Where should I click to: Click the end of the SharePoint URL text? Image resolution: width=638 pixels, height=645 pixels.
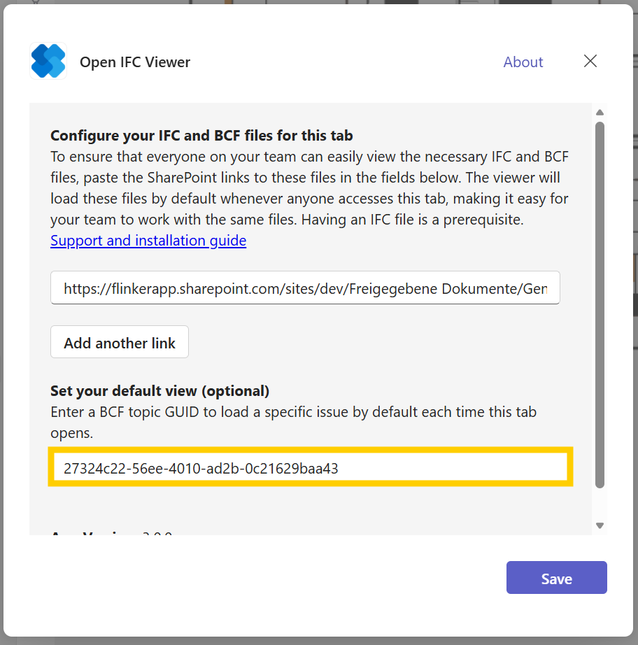coord(548,288)
